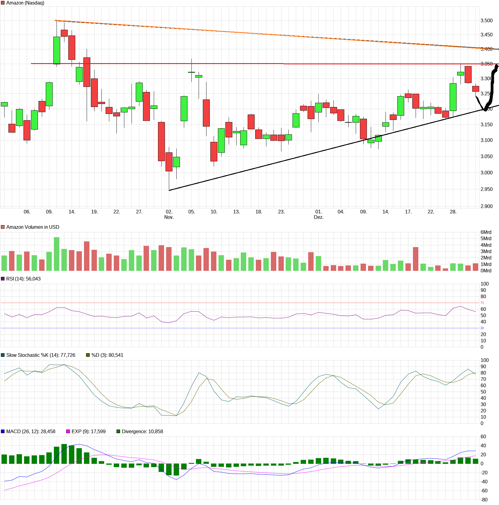Select the 'Amazon Volumen in USD' label

[33, 227]
